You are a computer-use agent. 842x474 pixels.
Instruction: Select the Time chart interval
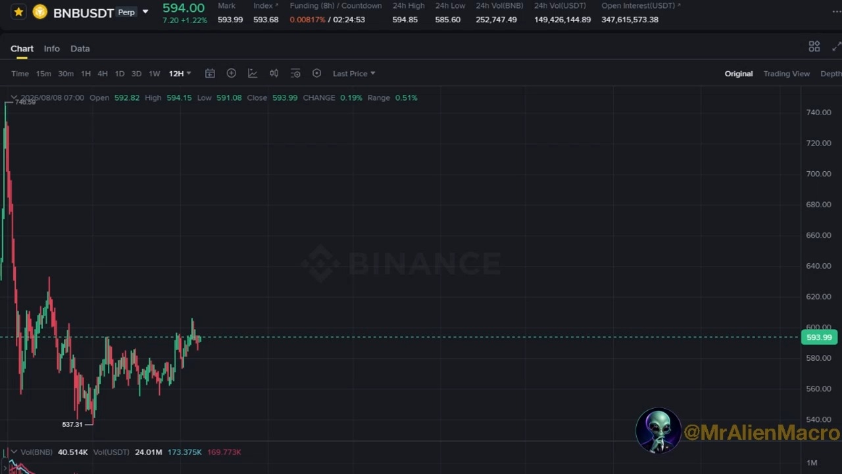(x=20, y=74)
